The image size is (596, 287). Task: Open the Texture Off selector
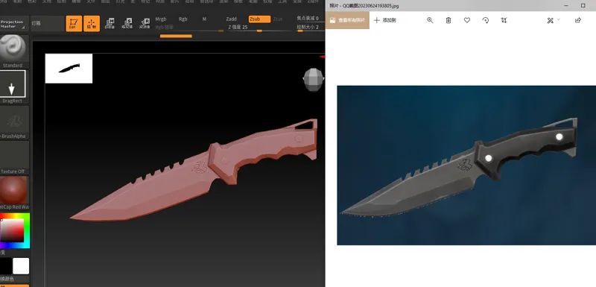[14, 157]
